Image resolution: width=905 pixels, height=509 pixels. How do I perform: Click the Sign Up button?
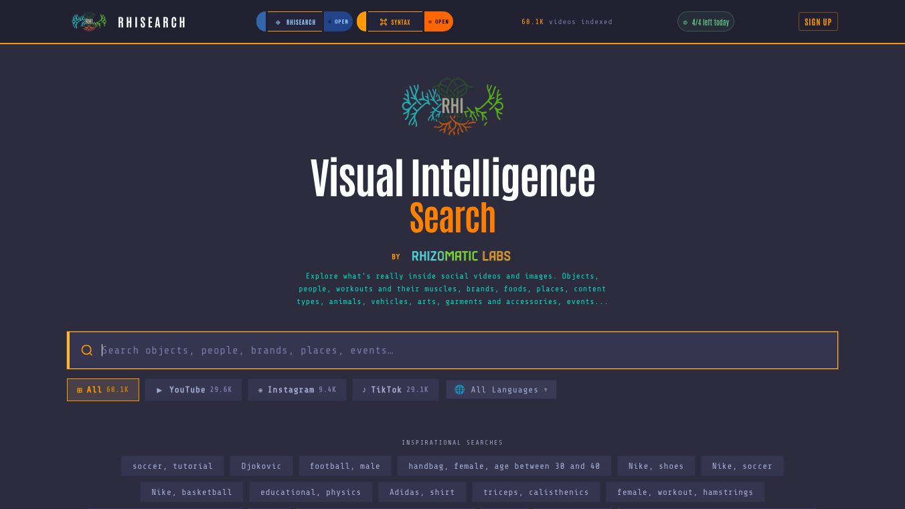(818, 22)
